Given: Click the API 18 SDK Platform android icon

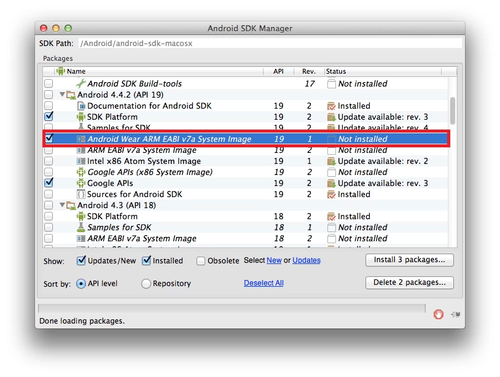Looking at the screenshot, I should coord(81,216).
